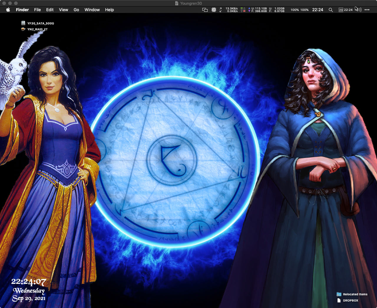Click the sound volume icon

[359, 10]
